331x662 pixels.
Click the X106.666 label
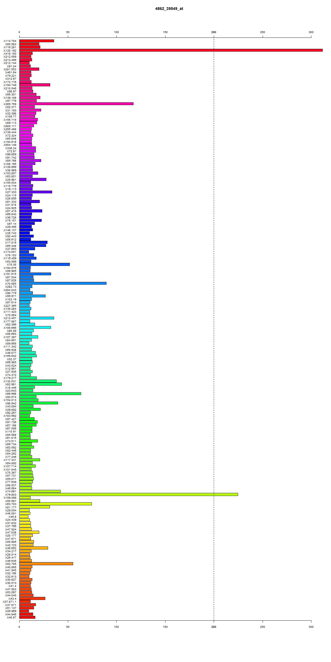coord(10,328)
